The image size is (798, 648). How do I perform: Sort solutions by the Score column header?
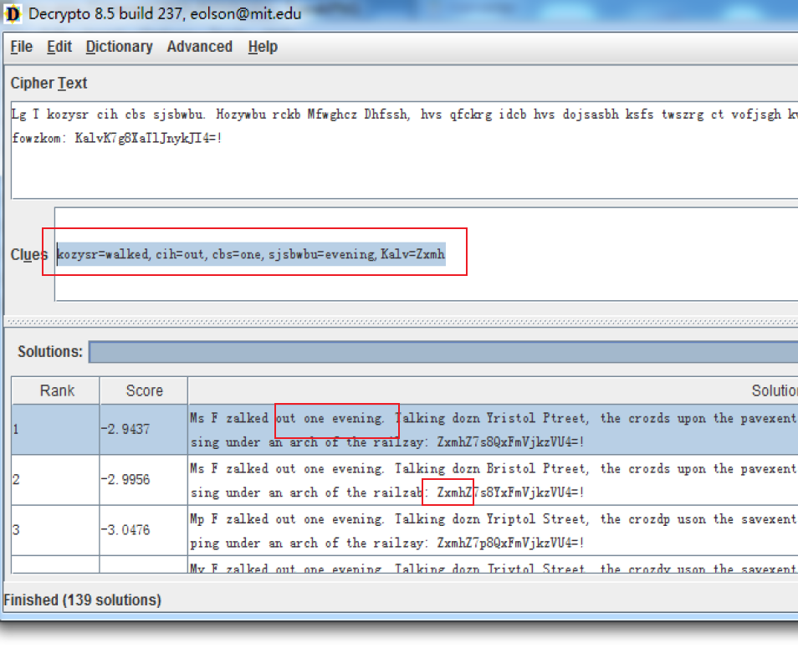pos(143,390)
